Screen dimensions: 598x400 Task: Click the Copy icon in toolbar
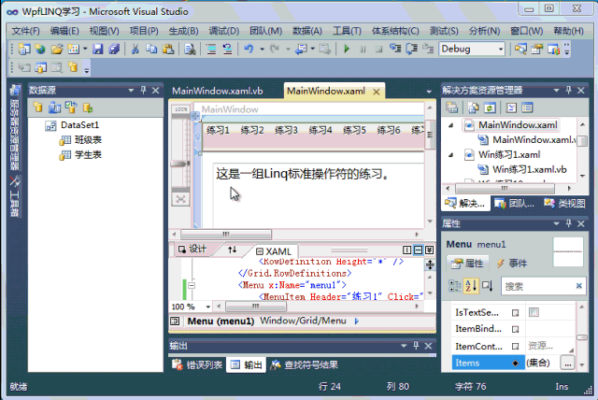pyautogui.click(x=151, y=49)
